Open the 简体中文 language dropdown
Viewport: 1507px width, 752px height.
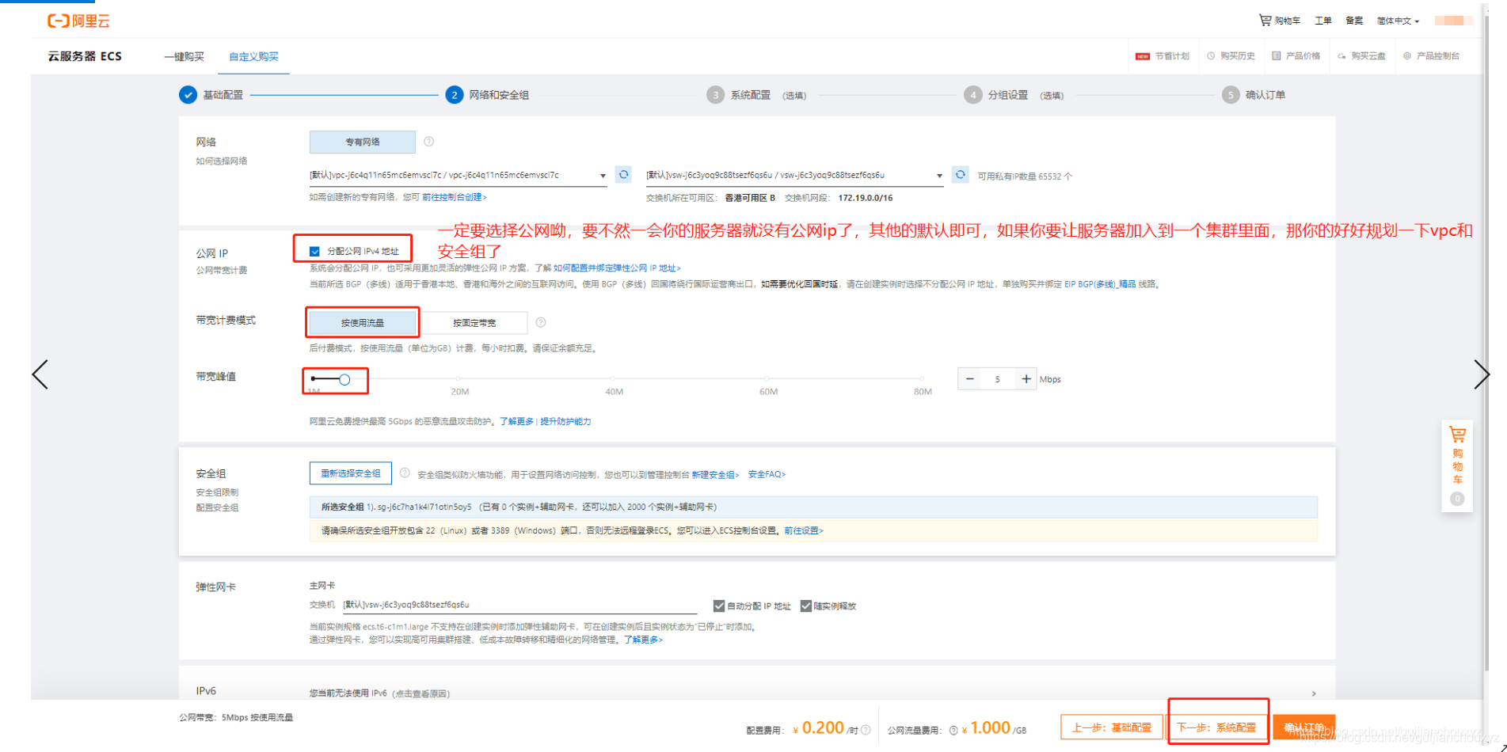[1398, 21]
